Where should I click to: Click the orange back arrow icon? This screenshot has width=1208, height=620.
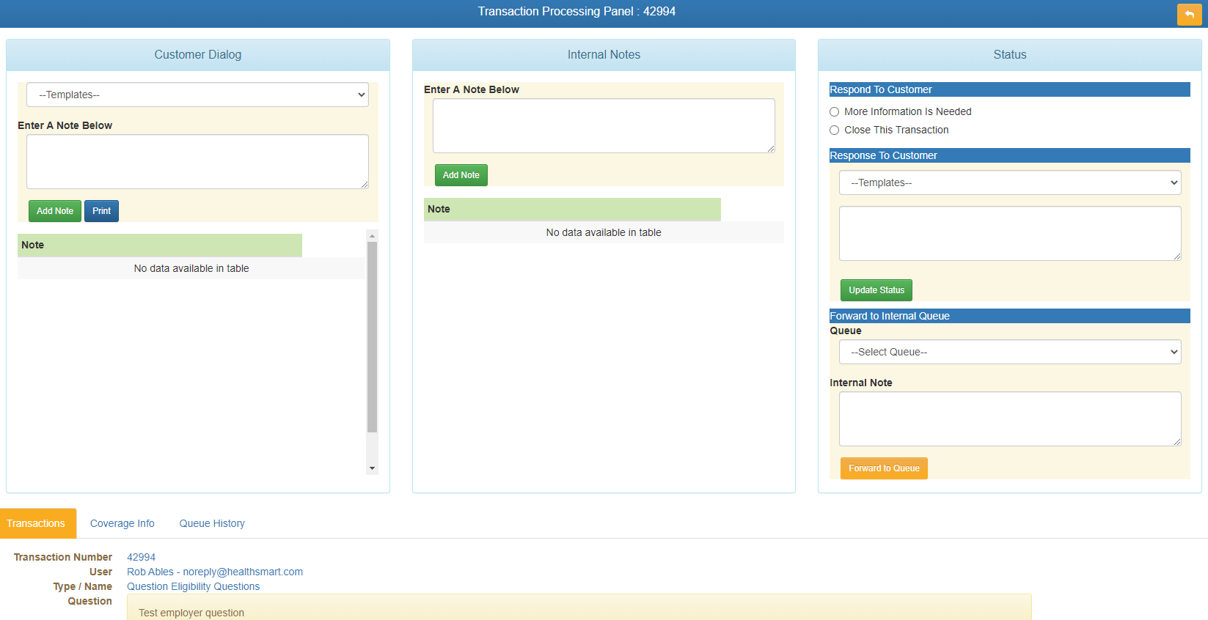tap(1189, 15)
